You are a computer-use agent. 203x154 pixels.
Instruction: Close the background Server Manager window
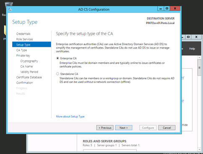[196, 37]
